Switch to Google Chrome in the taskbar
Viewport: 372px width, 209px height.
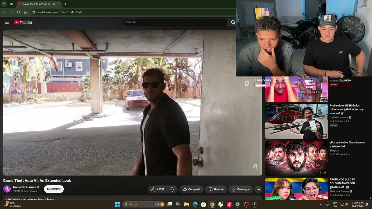pos(212,204)
